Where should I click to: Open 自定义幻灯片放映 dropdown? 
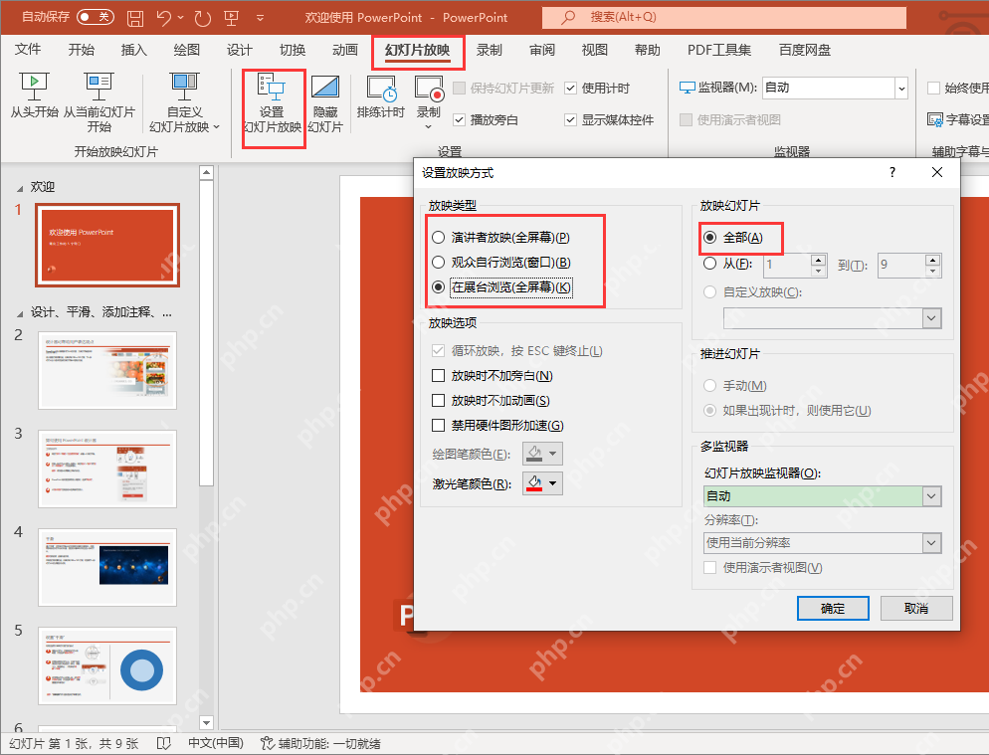[x=185, y=104]
